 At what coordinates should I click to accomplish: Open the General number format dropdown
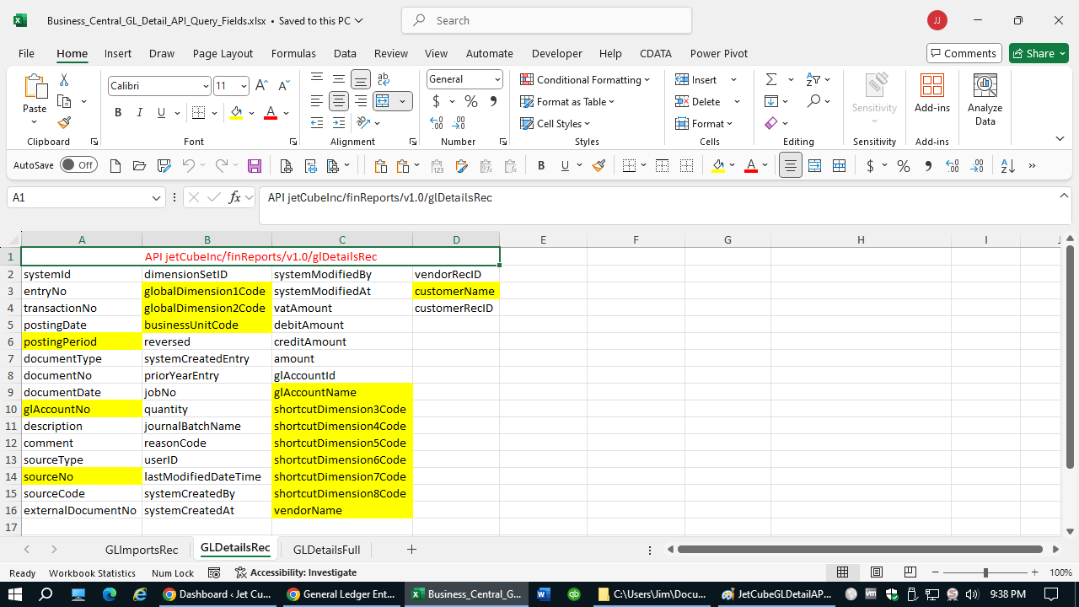point(497,79)
